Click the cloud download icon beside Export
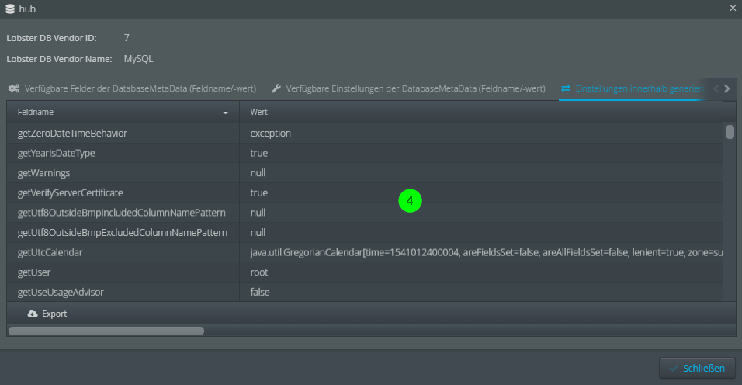 (x=33, y=314)
